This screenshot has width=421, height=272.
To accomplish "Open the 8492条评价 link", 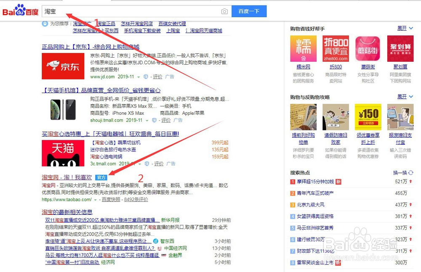I will 136,200.
